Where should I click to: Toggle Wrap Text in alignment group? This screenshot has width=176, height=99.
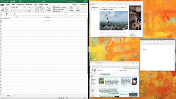coord(43,7)
